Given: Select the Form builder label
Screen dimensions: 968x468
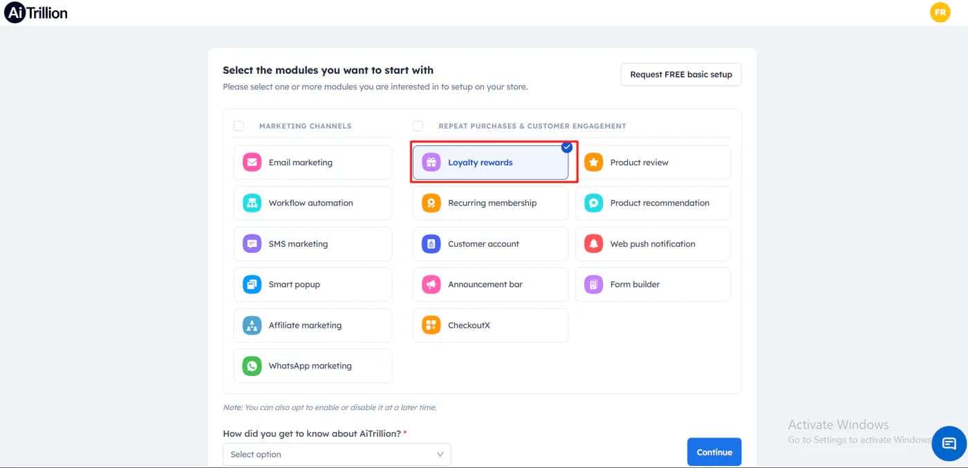Looking at the screenshot, I should 635,284.
